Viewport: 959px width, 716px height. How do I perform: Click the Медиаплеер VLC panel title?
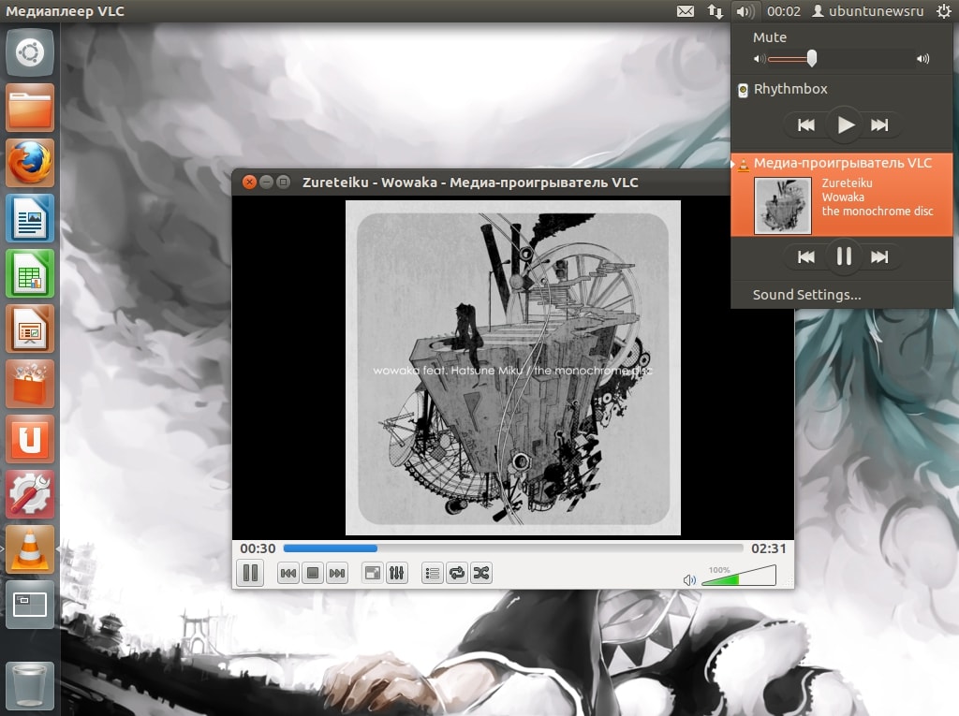(65, 11)
